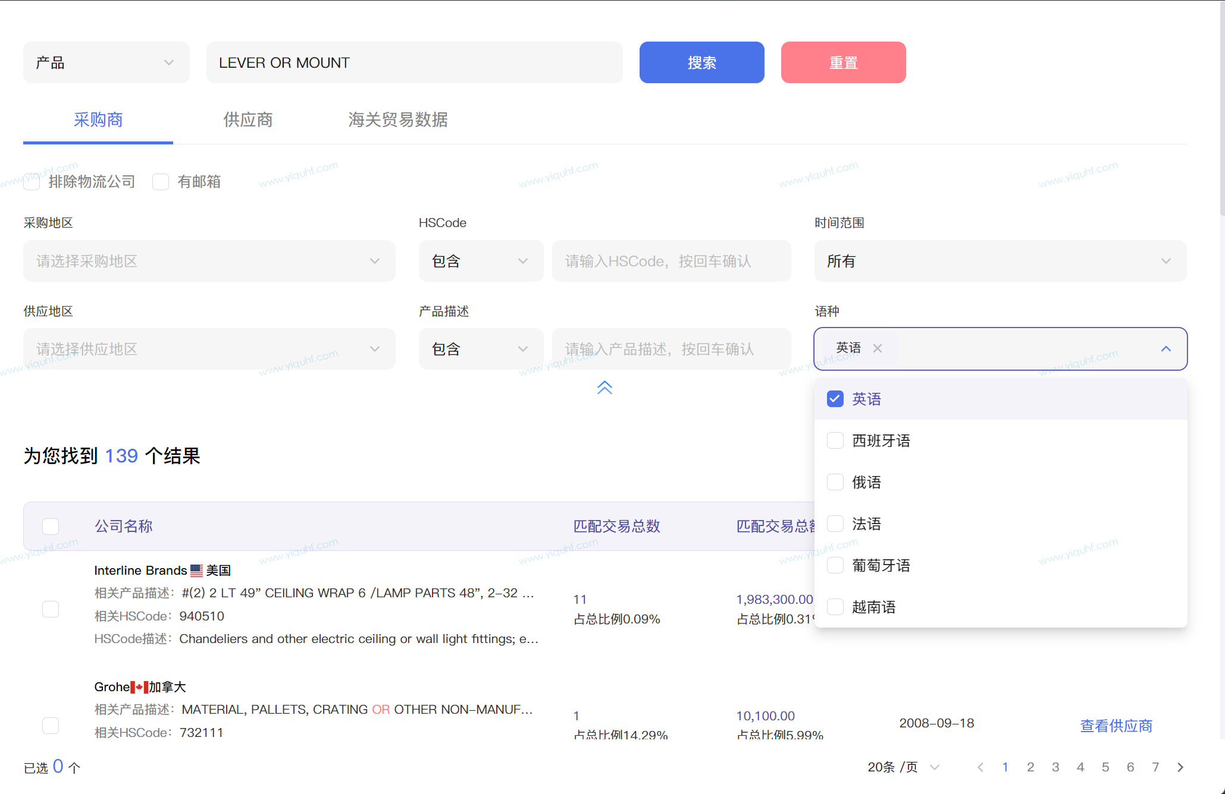Click the 产品描述 input field
The image size is (1225, 794).
point(672,349)
